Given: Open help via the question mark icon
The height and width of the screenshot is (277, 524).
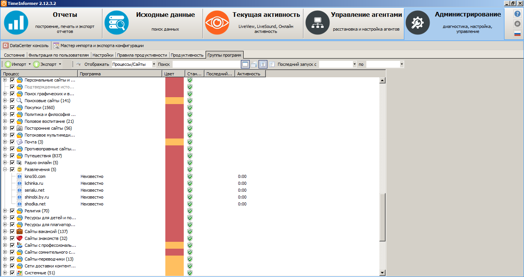Looking at the screenshot, I should tap(517, 14).
